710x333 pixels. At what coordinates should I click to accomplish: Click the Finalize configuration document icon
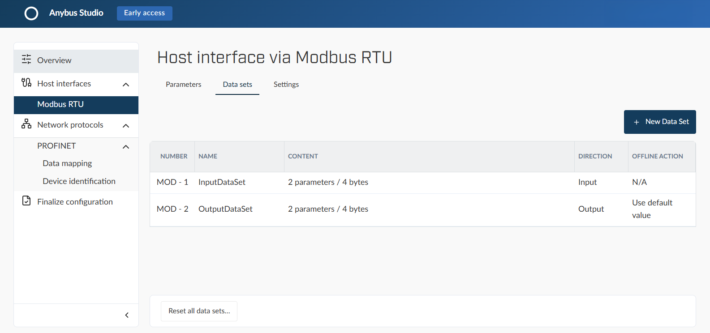point(26,201)
